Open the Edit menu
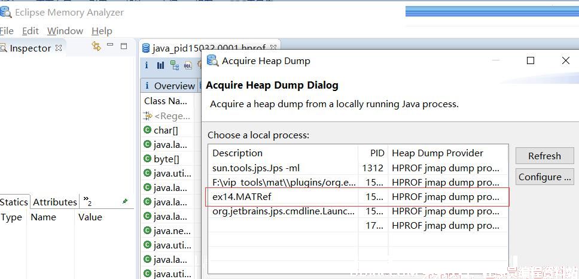 coord(31,31)
